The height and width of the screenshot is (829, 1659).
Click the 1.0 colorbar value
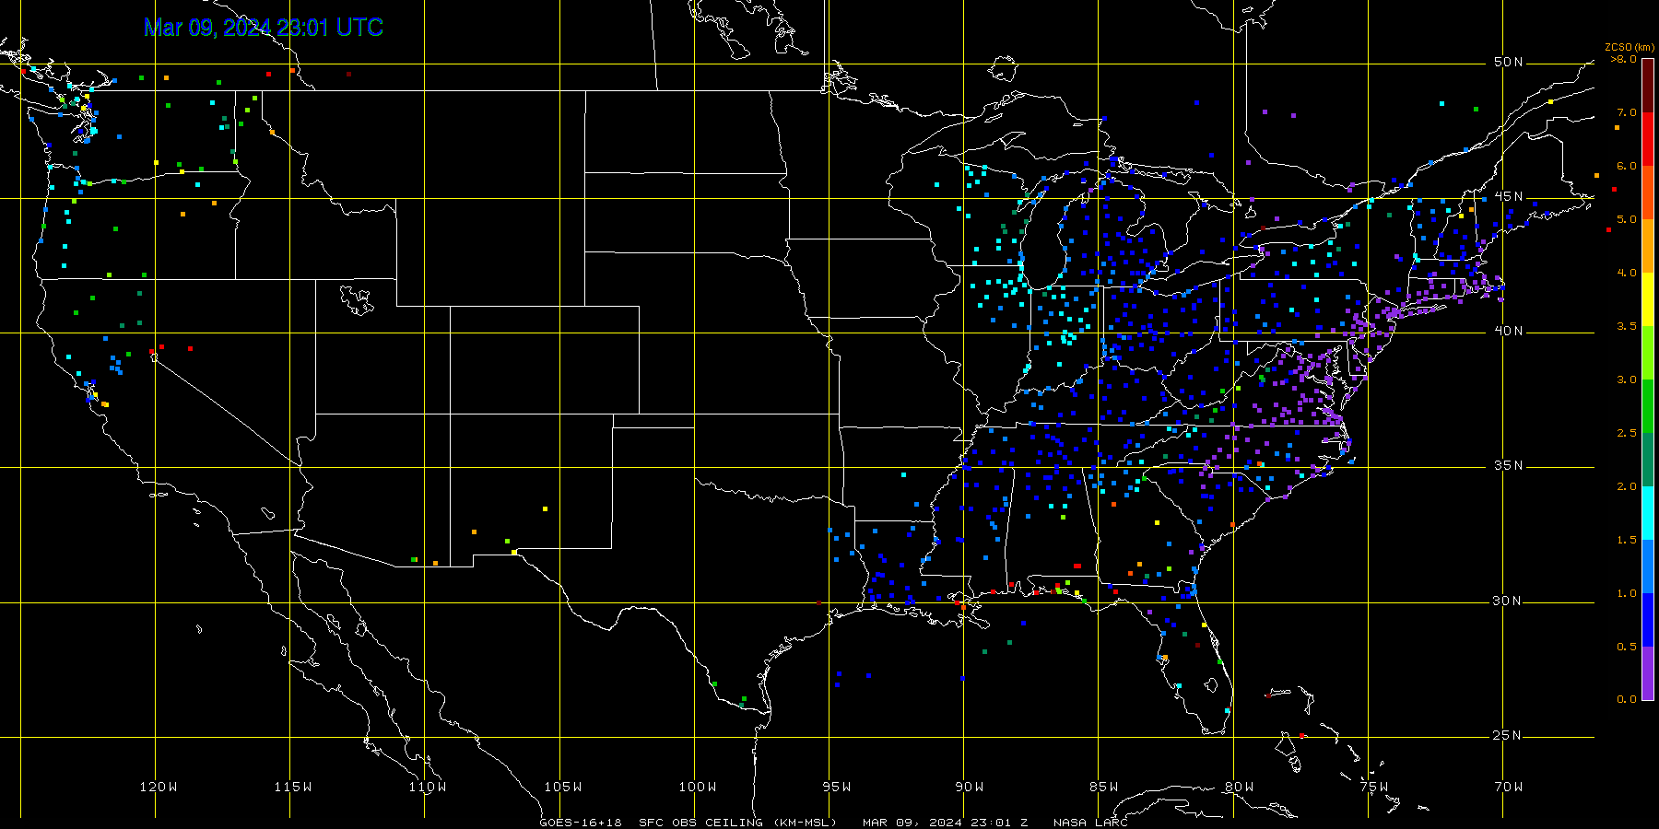point(1627,593)
